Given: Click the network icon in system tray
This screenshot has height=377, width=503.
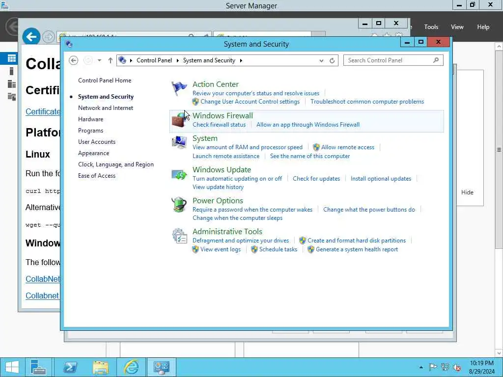Looking at the screenshot, I should click(x=445, y=367).
